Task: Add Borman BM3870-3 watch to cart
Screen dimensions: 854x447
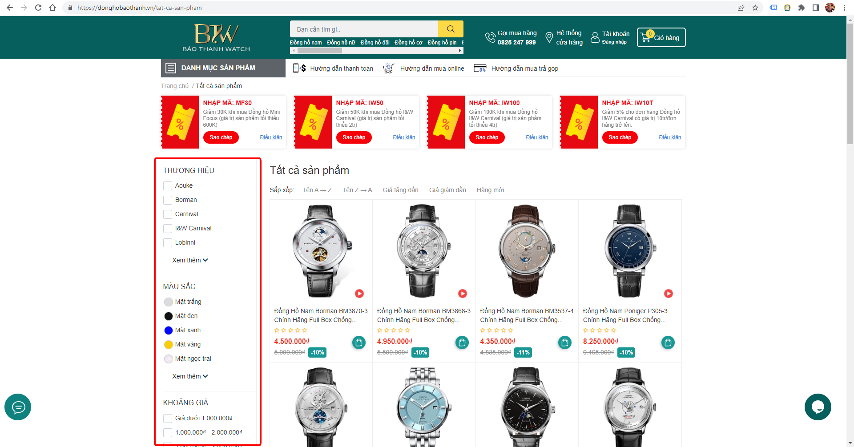Action: [359, 342]
